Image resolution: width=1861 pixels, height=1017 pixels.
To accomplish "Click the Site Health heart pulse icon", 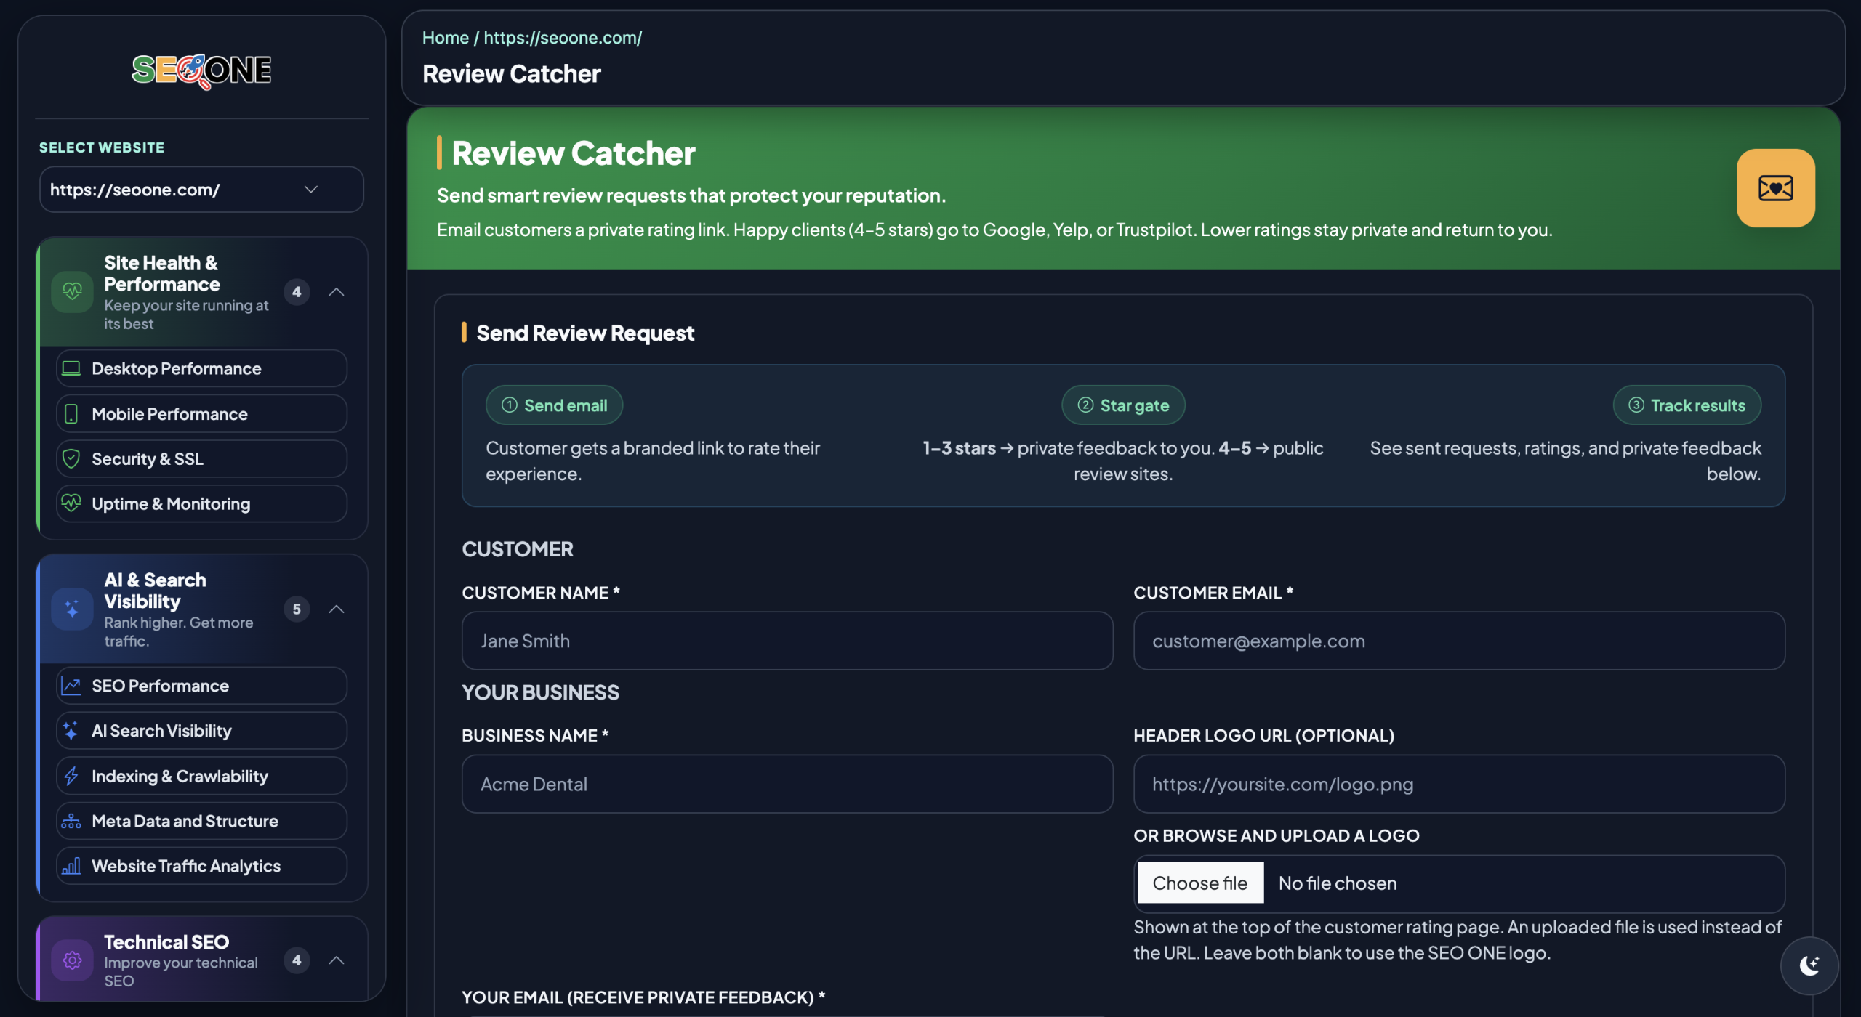I will pyautogui.click(x=72, y=292).
